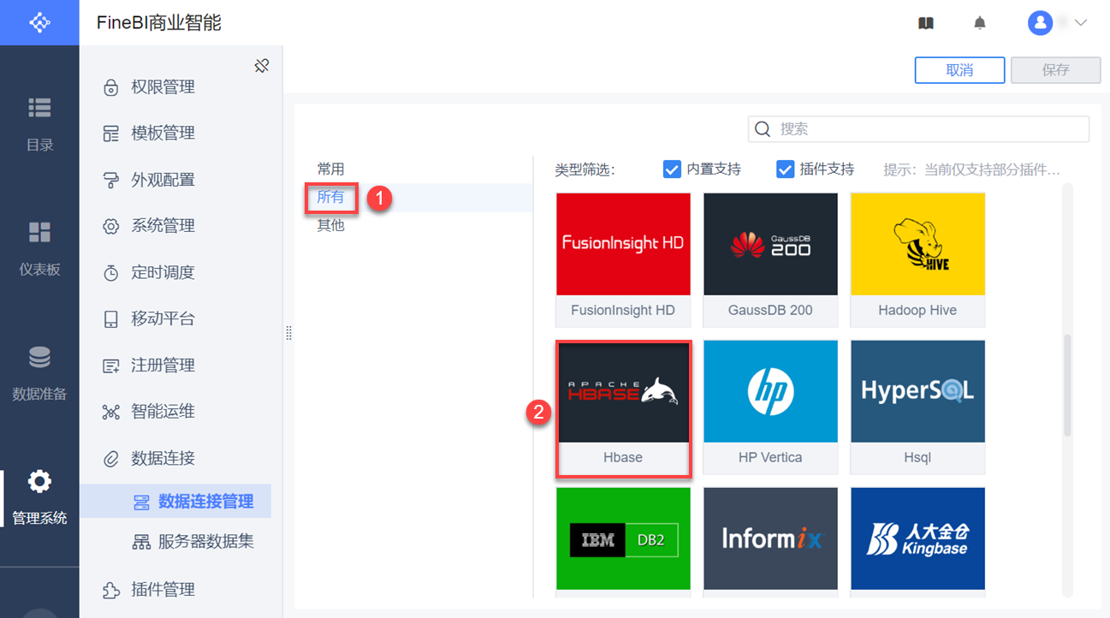Open the help book icon

pos(925,23)
